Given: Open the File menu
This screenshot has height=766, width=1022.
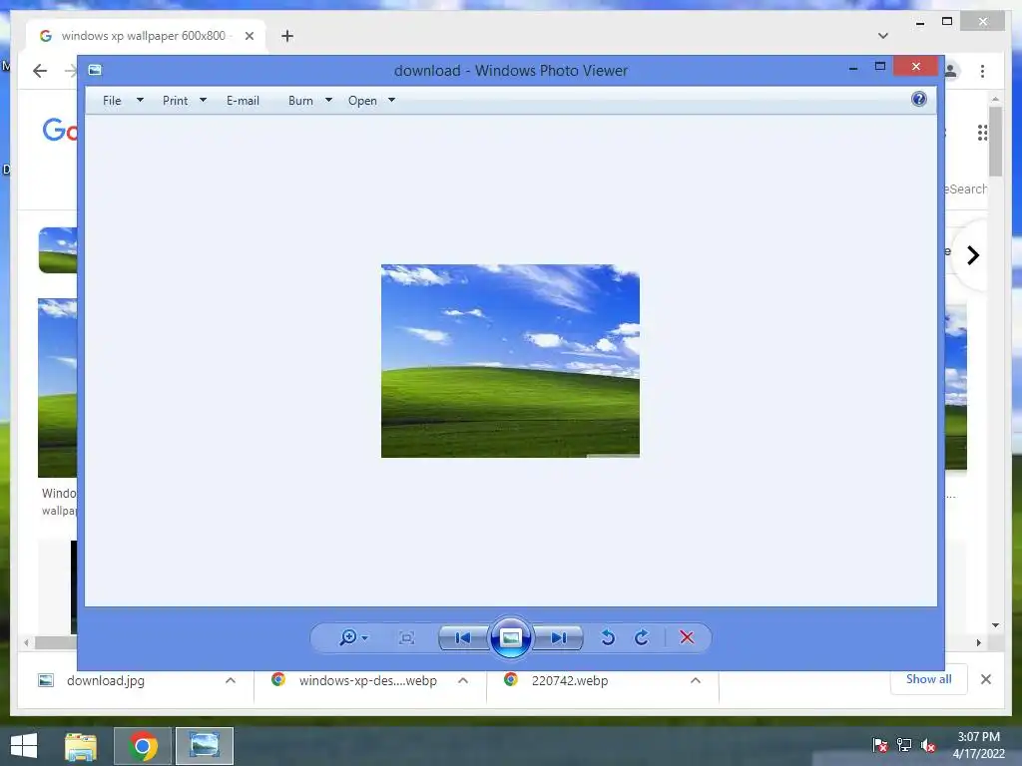Looking at the screenshot, I should (112, 101).
